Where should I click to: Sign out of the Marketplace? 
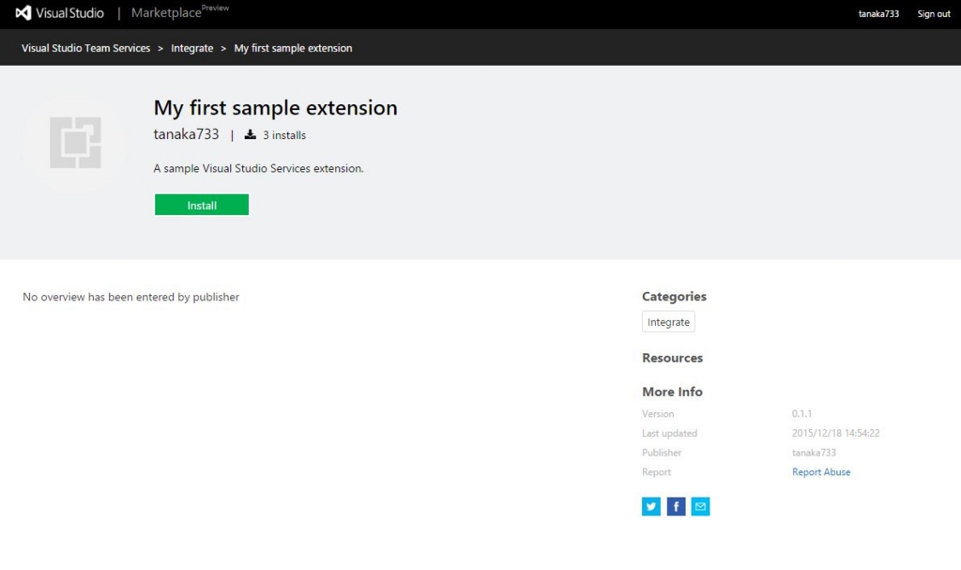click(x=934, y=13)
